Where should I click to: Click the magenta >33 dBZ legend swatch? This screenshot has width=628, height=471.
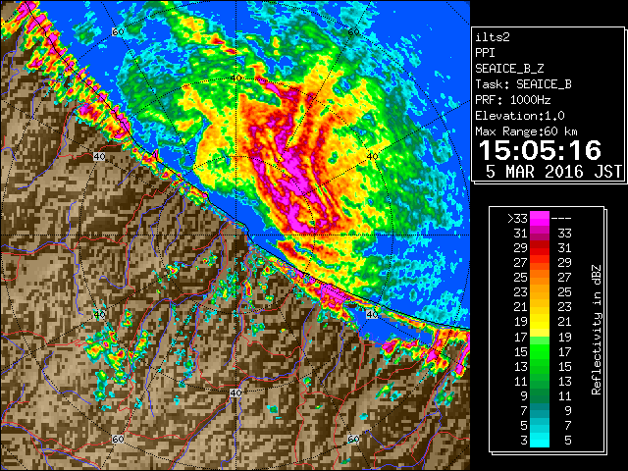(540, 218)
